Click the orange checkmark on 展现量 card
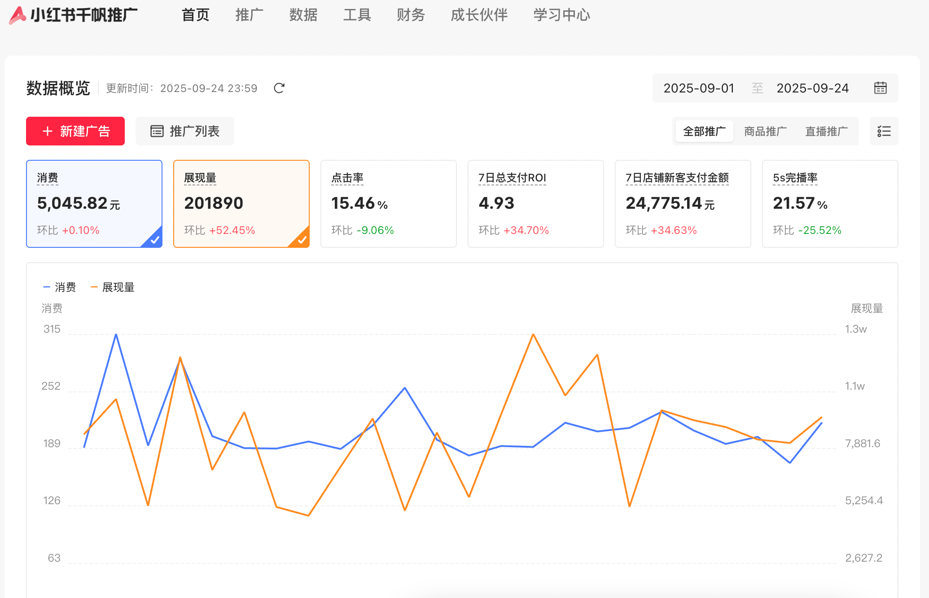Viewport: 929px width, 598px height. [x=302, y=240]
